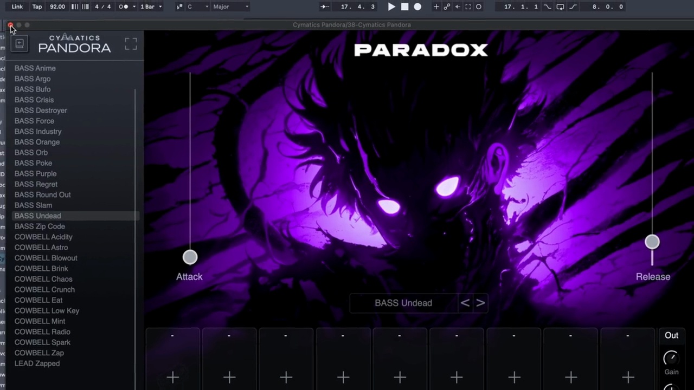The height and width of the screenshot is (390, 694).
Task: Select the COWBELL Chaos preset
Action: 43,279
